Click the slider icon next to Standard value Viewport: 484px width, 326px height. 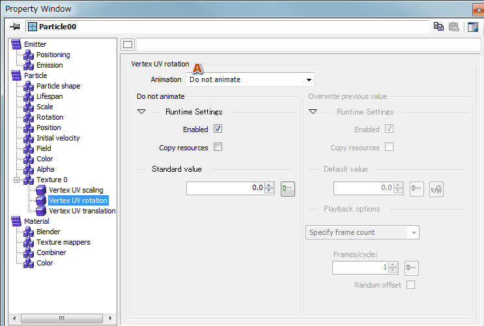(287, 189)
